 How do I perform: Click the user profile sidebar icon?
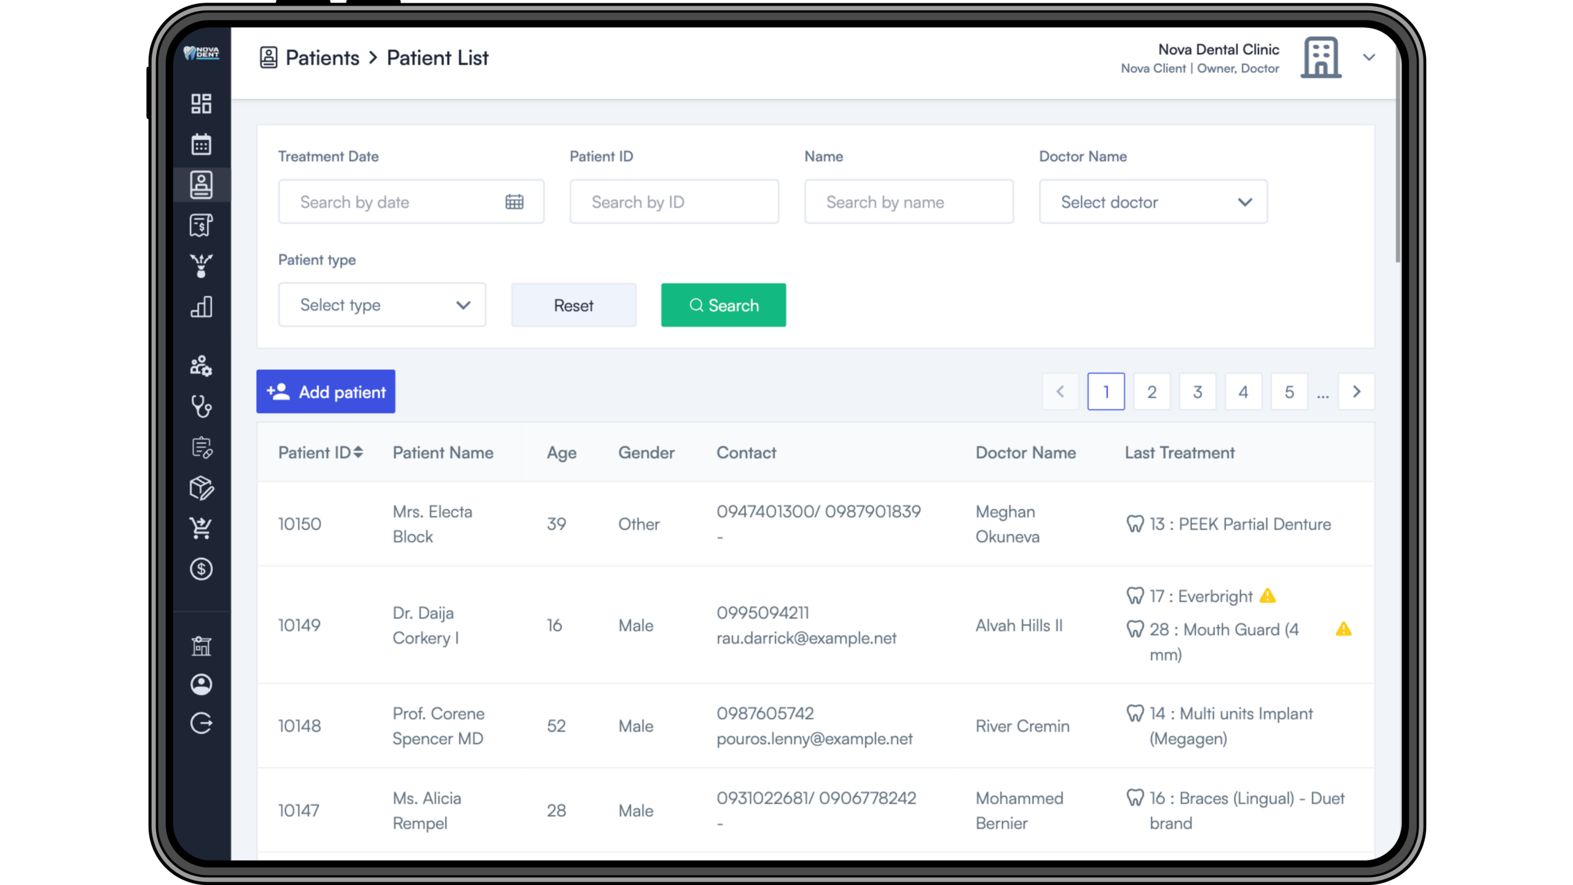pos(201,684)
